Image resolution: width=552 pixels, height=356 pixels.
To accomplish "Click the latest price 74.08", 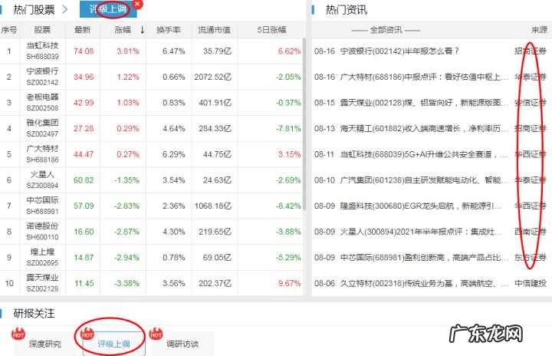I will (x=84, y=51).
